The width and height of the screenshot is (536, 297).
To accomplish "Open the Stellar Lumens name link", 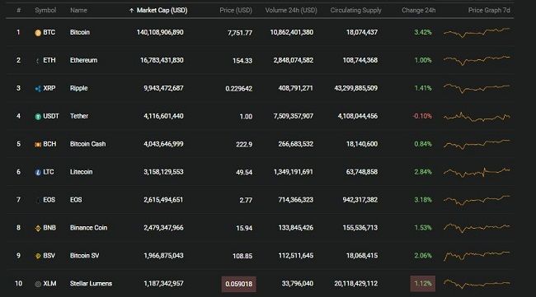I will [91, 284].
